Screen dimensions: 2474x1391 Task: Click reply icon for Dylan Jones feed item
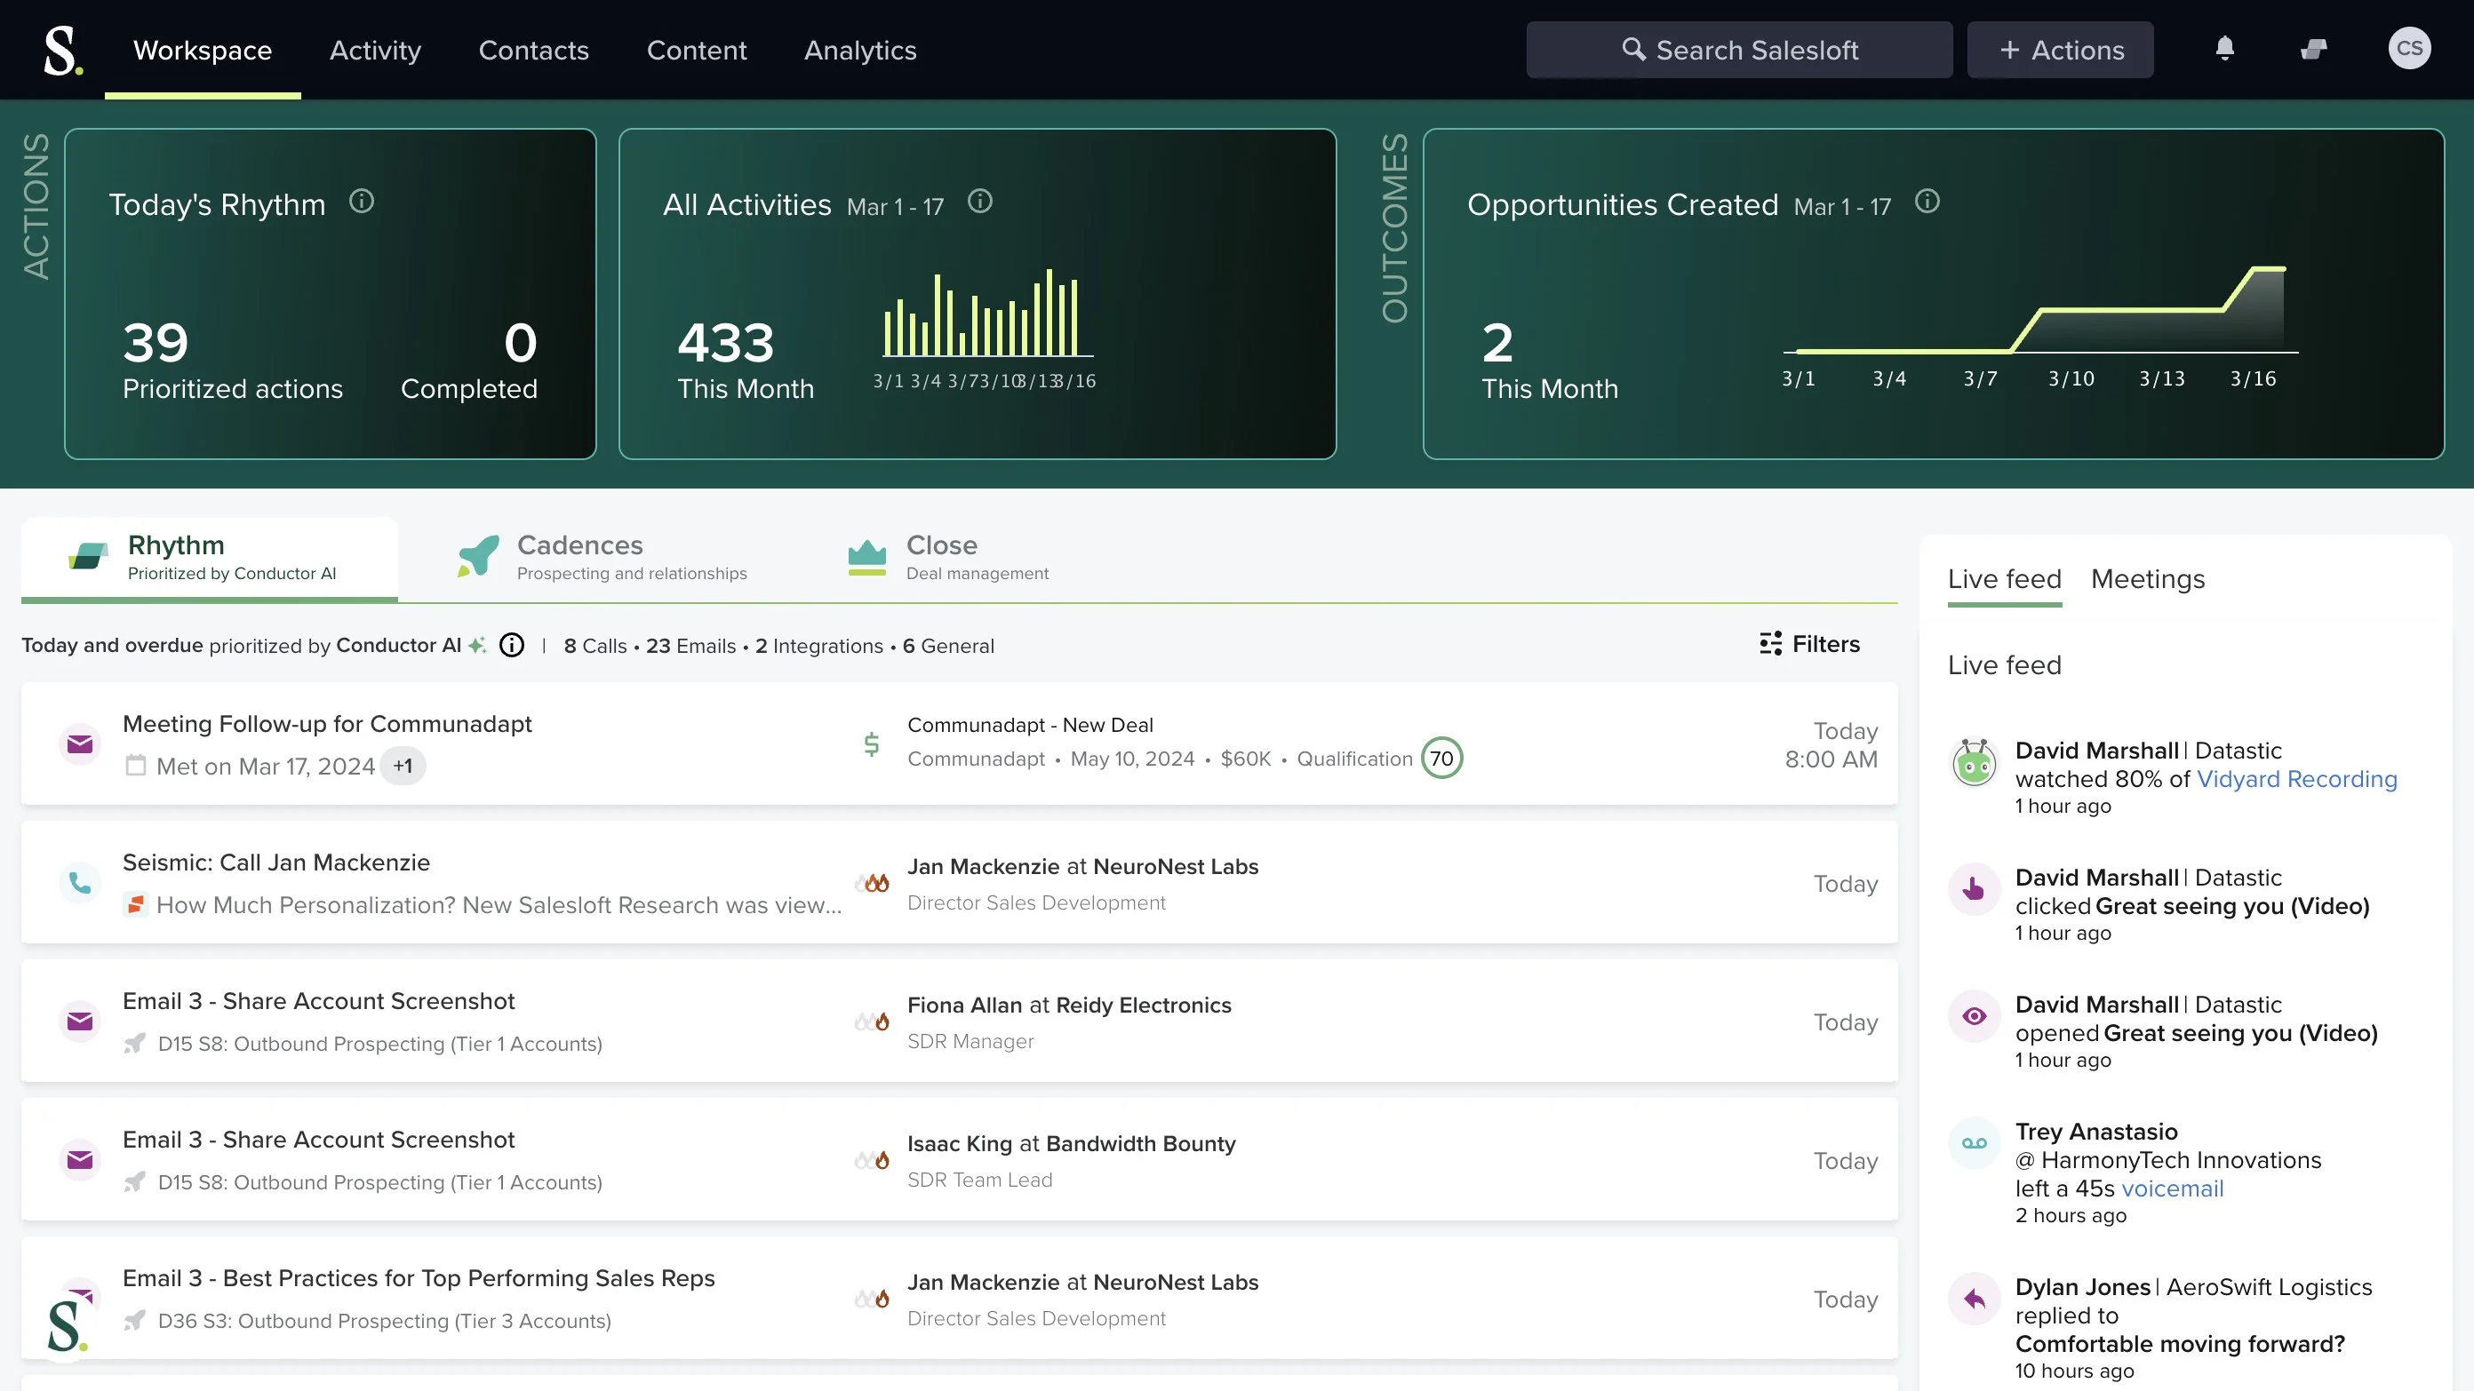coord(1974,1299)
